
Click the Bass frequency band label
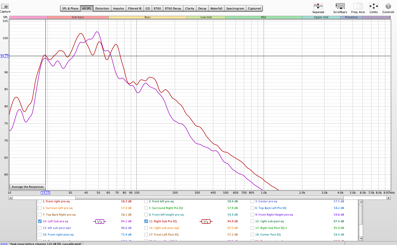click(x=148, y=17)
